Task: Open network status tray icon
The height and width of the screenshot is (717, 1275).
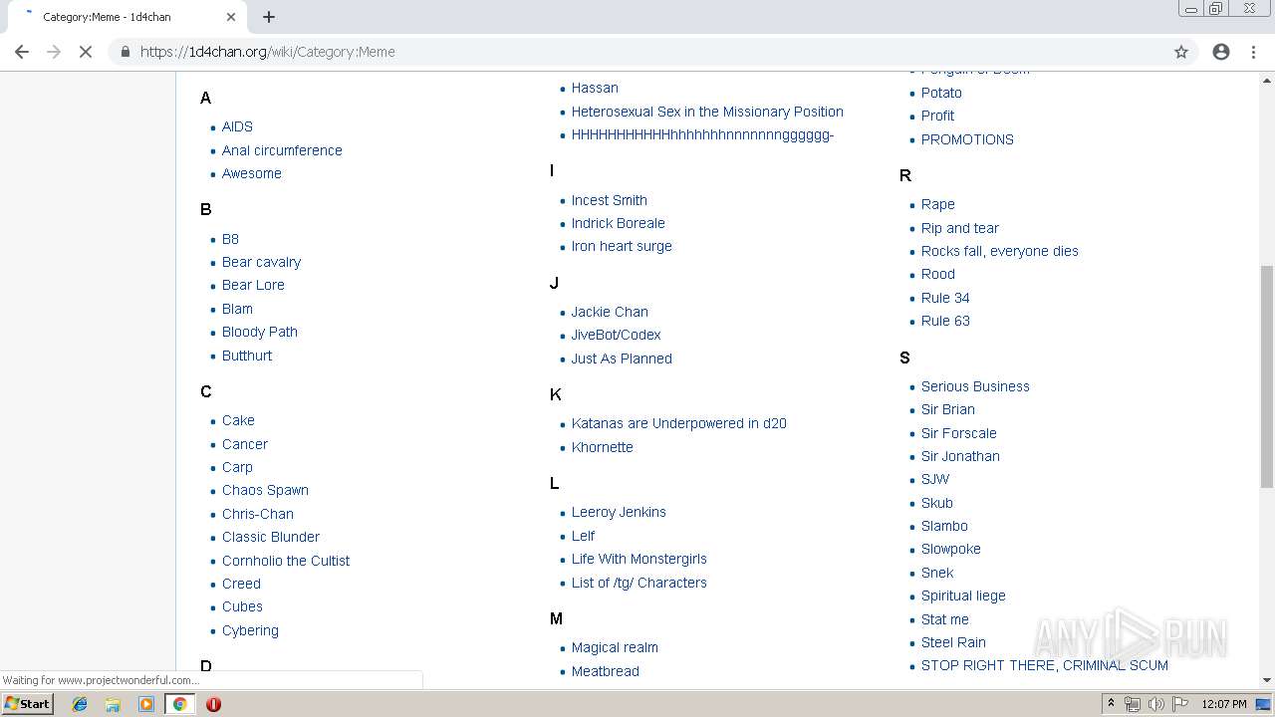Action: pyautogui.click(x=1133, y=704)
